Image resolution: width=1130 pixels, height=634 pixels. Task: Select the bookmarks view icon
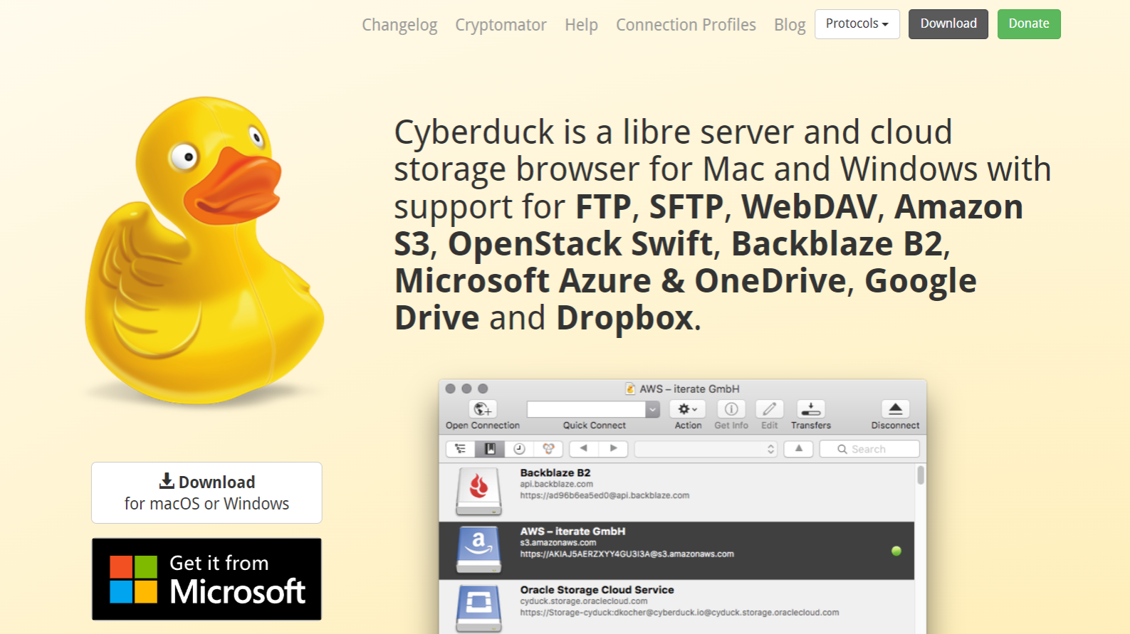pos(490,449)
